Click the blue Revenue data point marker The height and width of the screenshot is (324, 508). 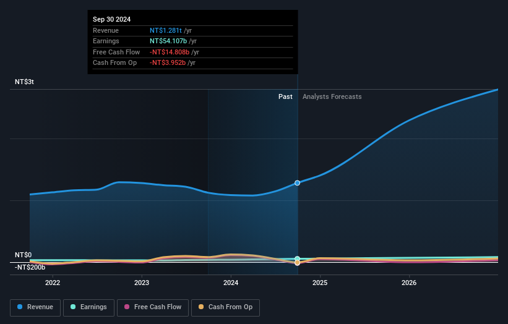(x=297, y=183)
